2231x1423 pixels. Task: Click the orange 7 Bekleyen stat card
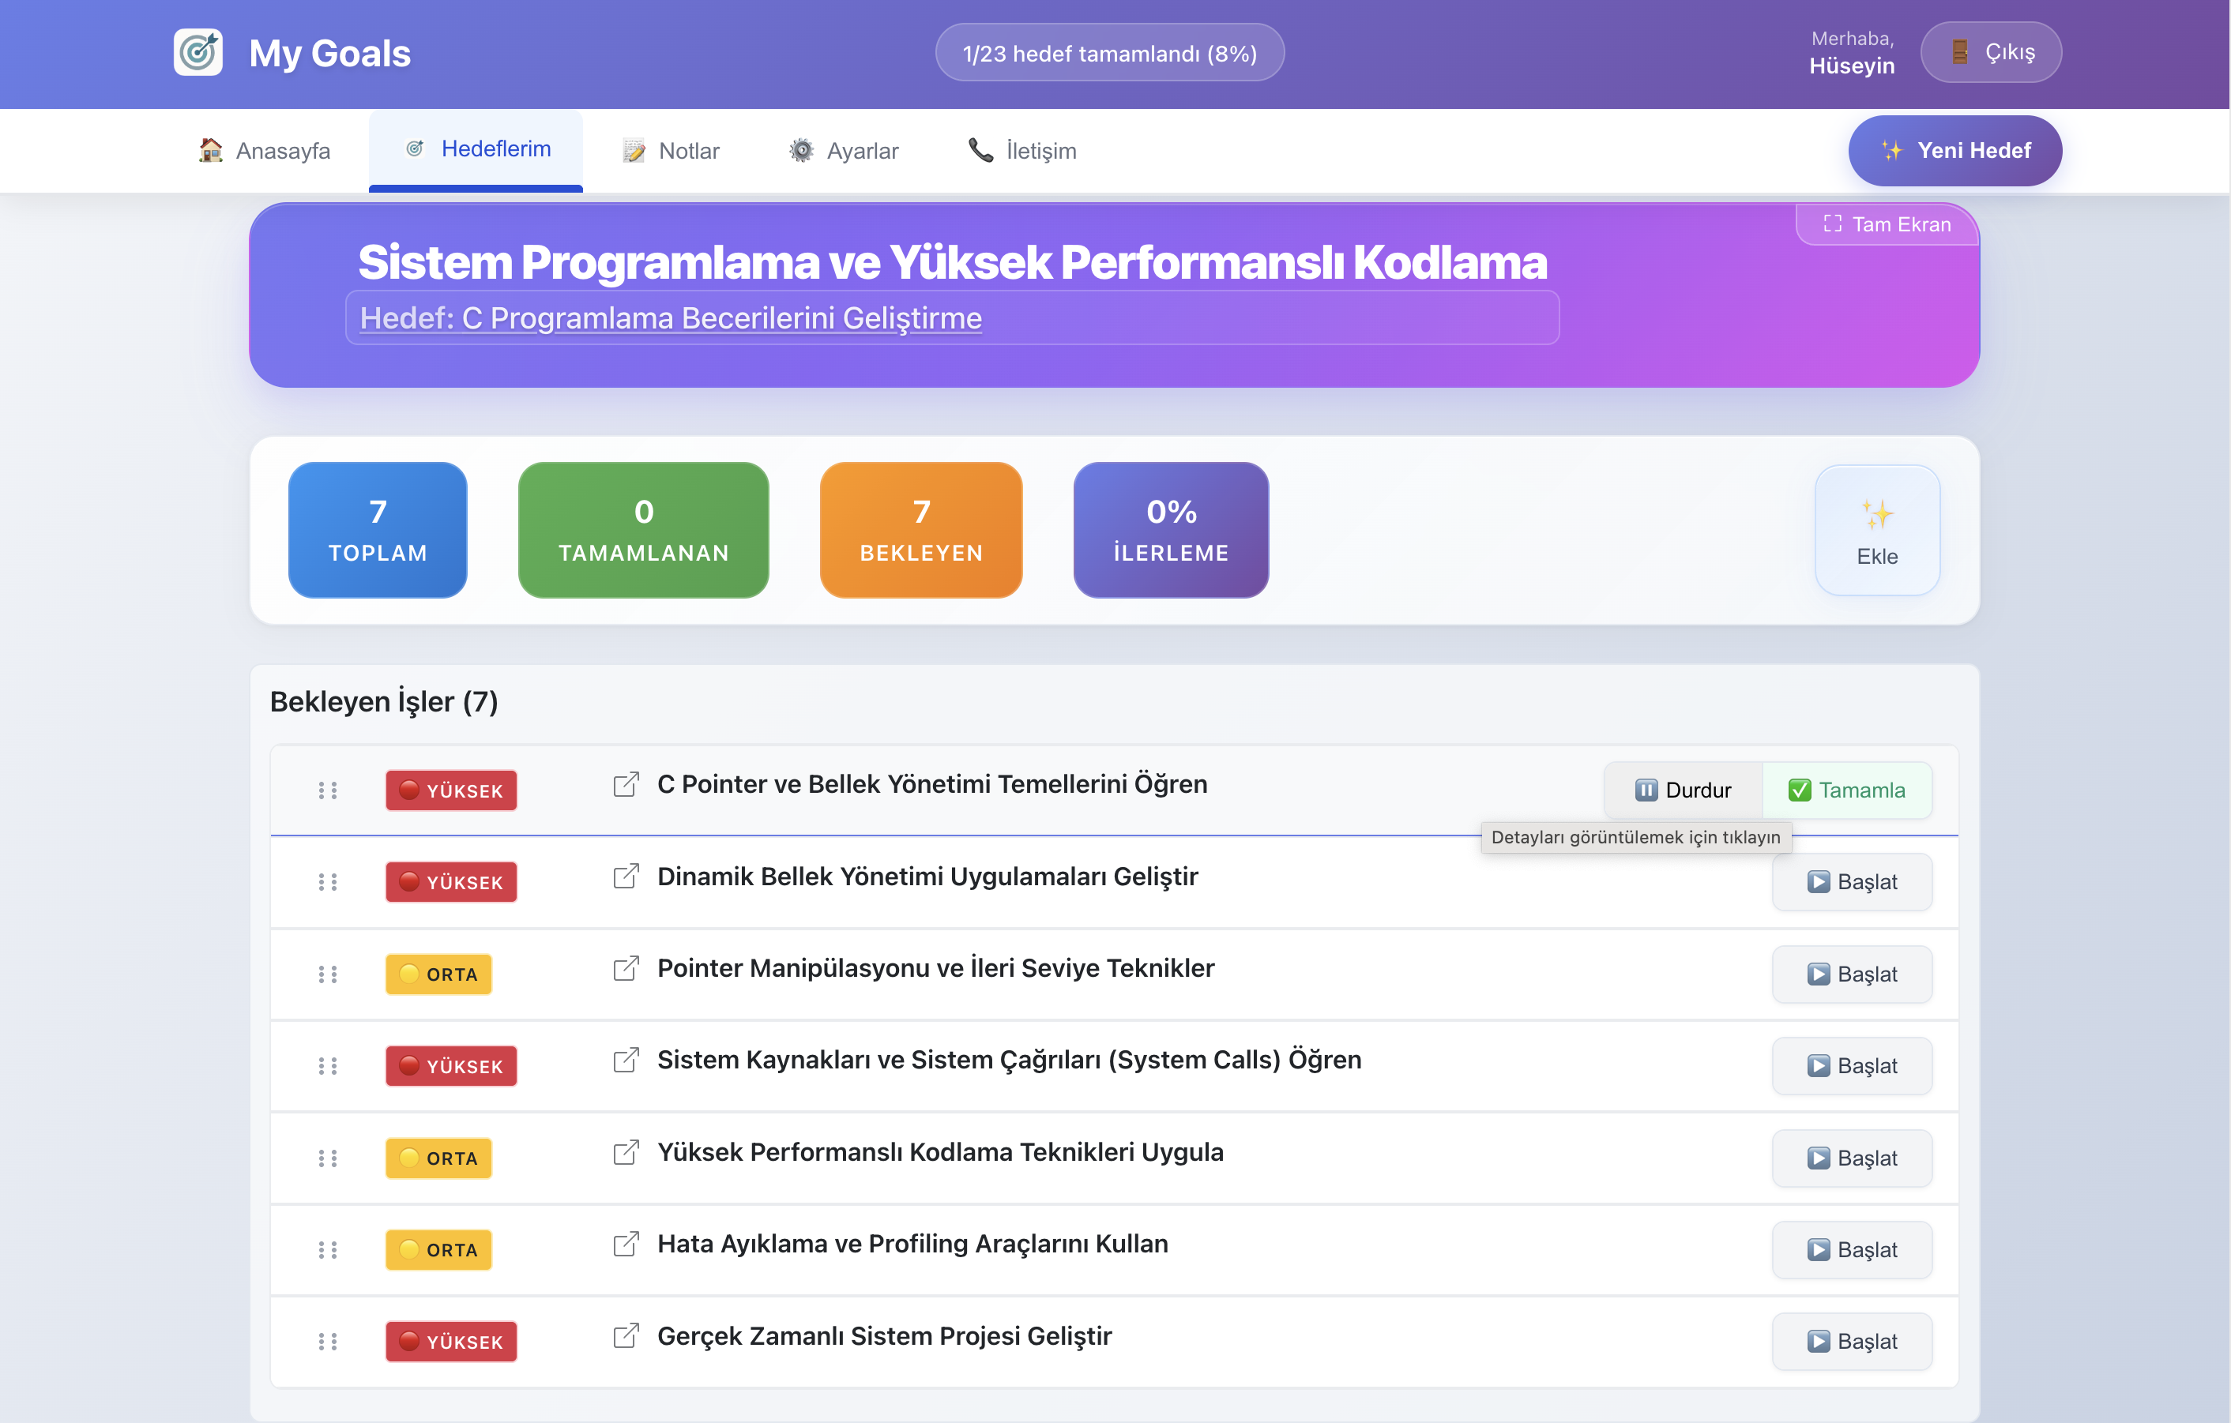(920, 531)
